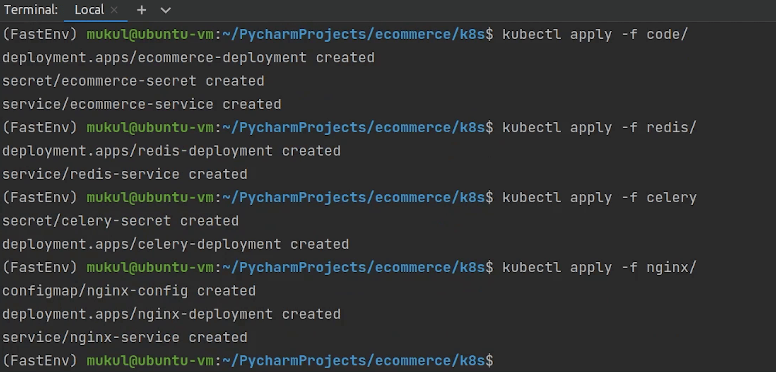Viewport: 776px width, 372px height.
Task: Click the configmap/nginx-config created line
Action: pyautogui.click(x=129, y=291)
